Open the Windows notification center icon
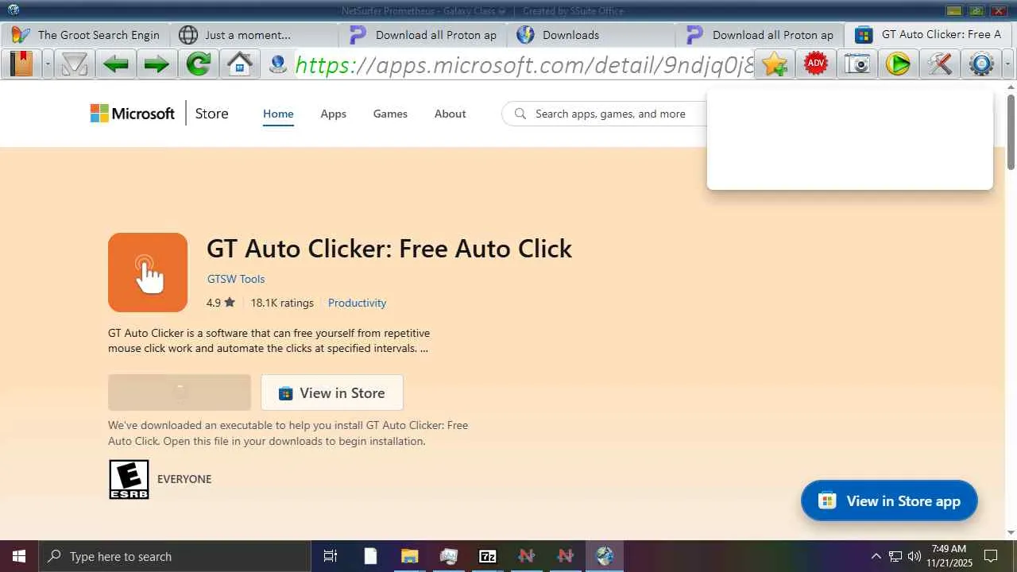 [x=991, y=556]
